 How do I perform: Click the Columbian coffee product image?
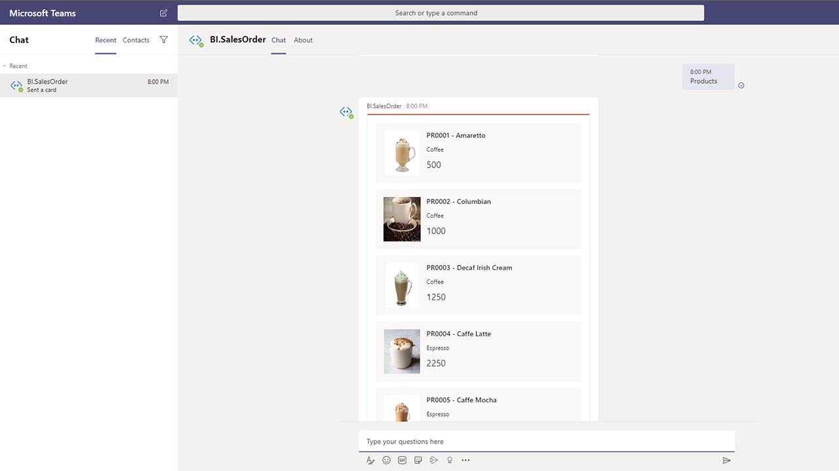click(x=402, y=219)
